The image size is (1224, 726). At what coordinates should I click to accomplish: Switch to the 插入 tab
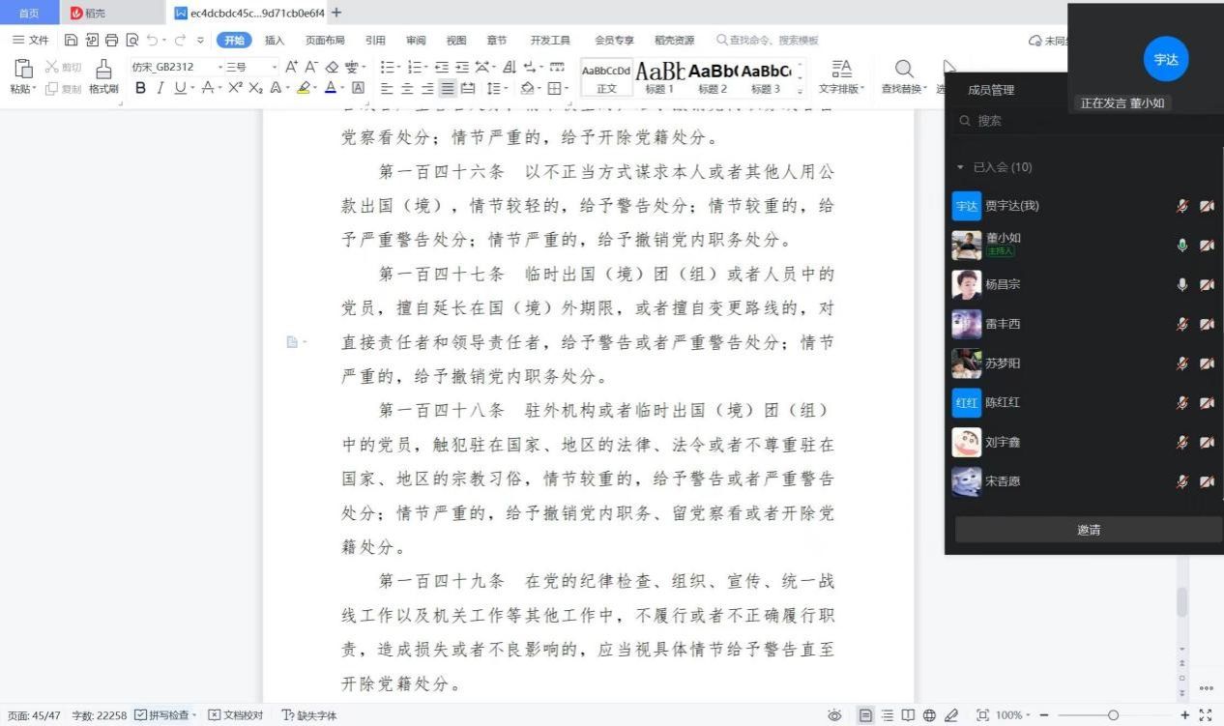[x=275, y=40]
